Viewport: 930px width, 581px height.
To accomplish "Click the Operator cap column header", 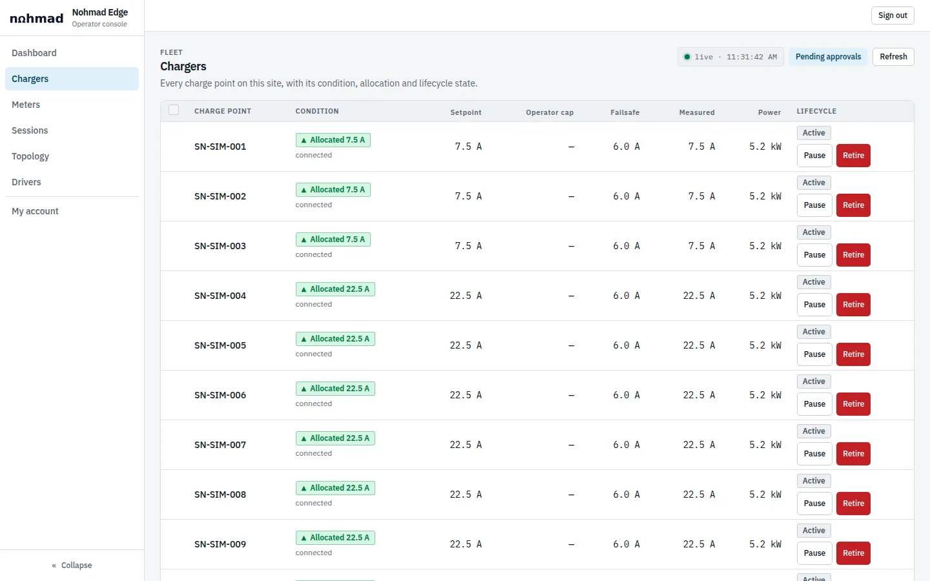I will pos(550,112).
